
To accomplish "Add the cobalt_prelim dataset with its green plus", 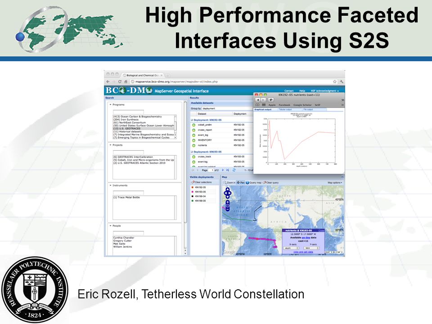I will 193,125.
